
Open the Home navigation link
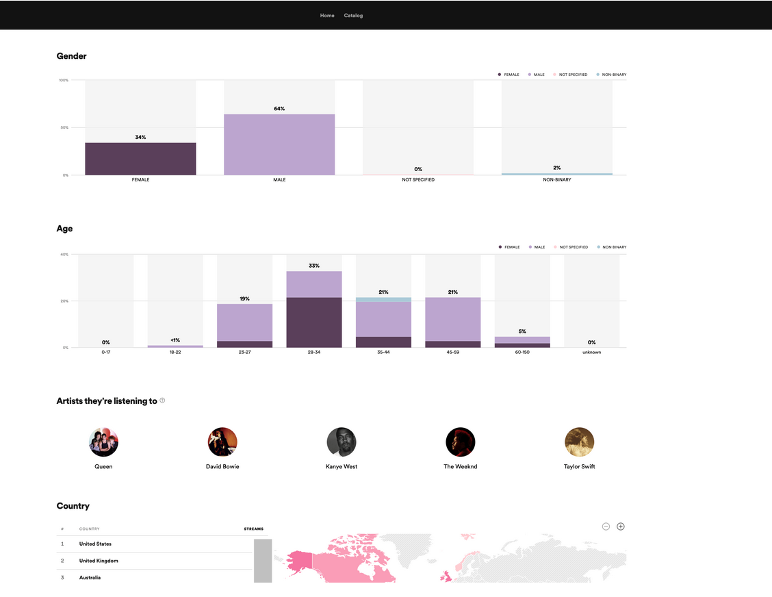click(327, 16)
